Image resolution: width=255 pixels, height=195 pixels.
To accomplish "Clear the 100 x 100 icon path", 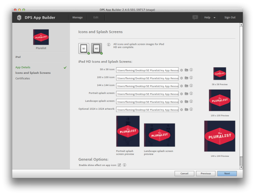I will click(x=182, y=78).
